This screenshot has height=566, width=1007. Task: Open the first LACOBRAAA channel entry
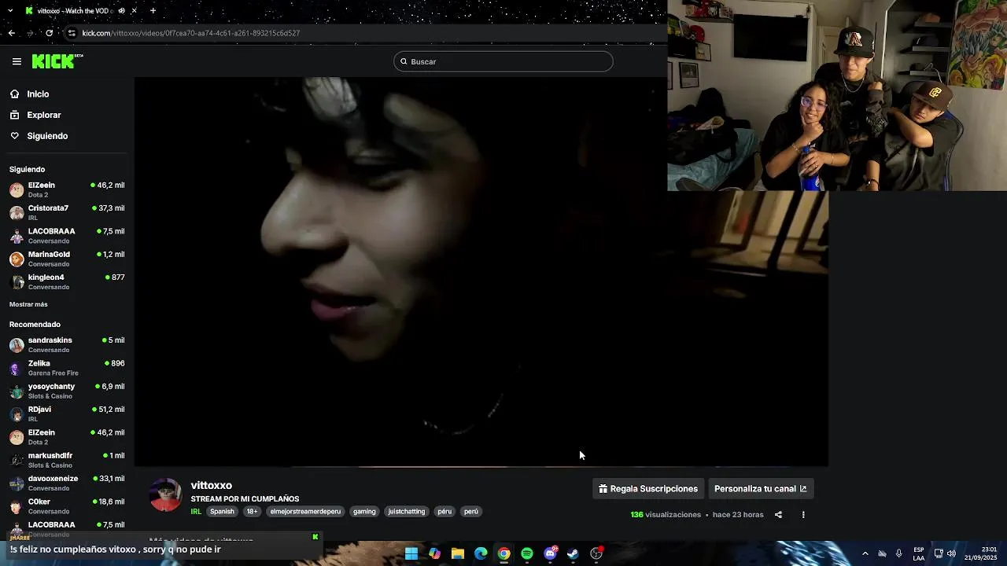(67, 236)
